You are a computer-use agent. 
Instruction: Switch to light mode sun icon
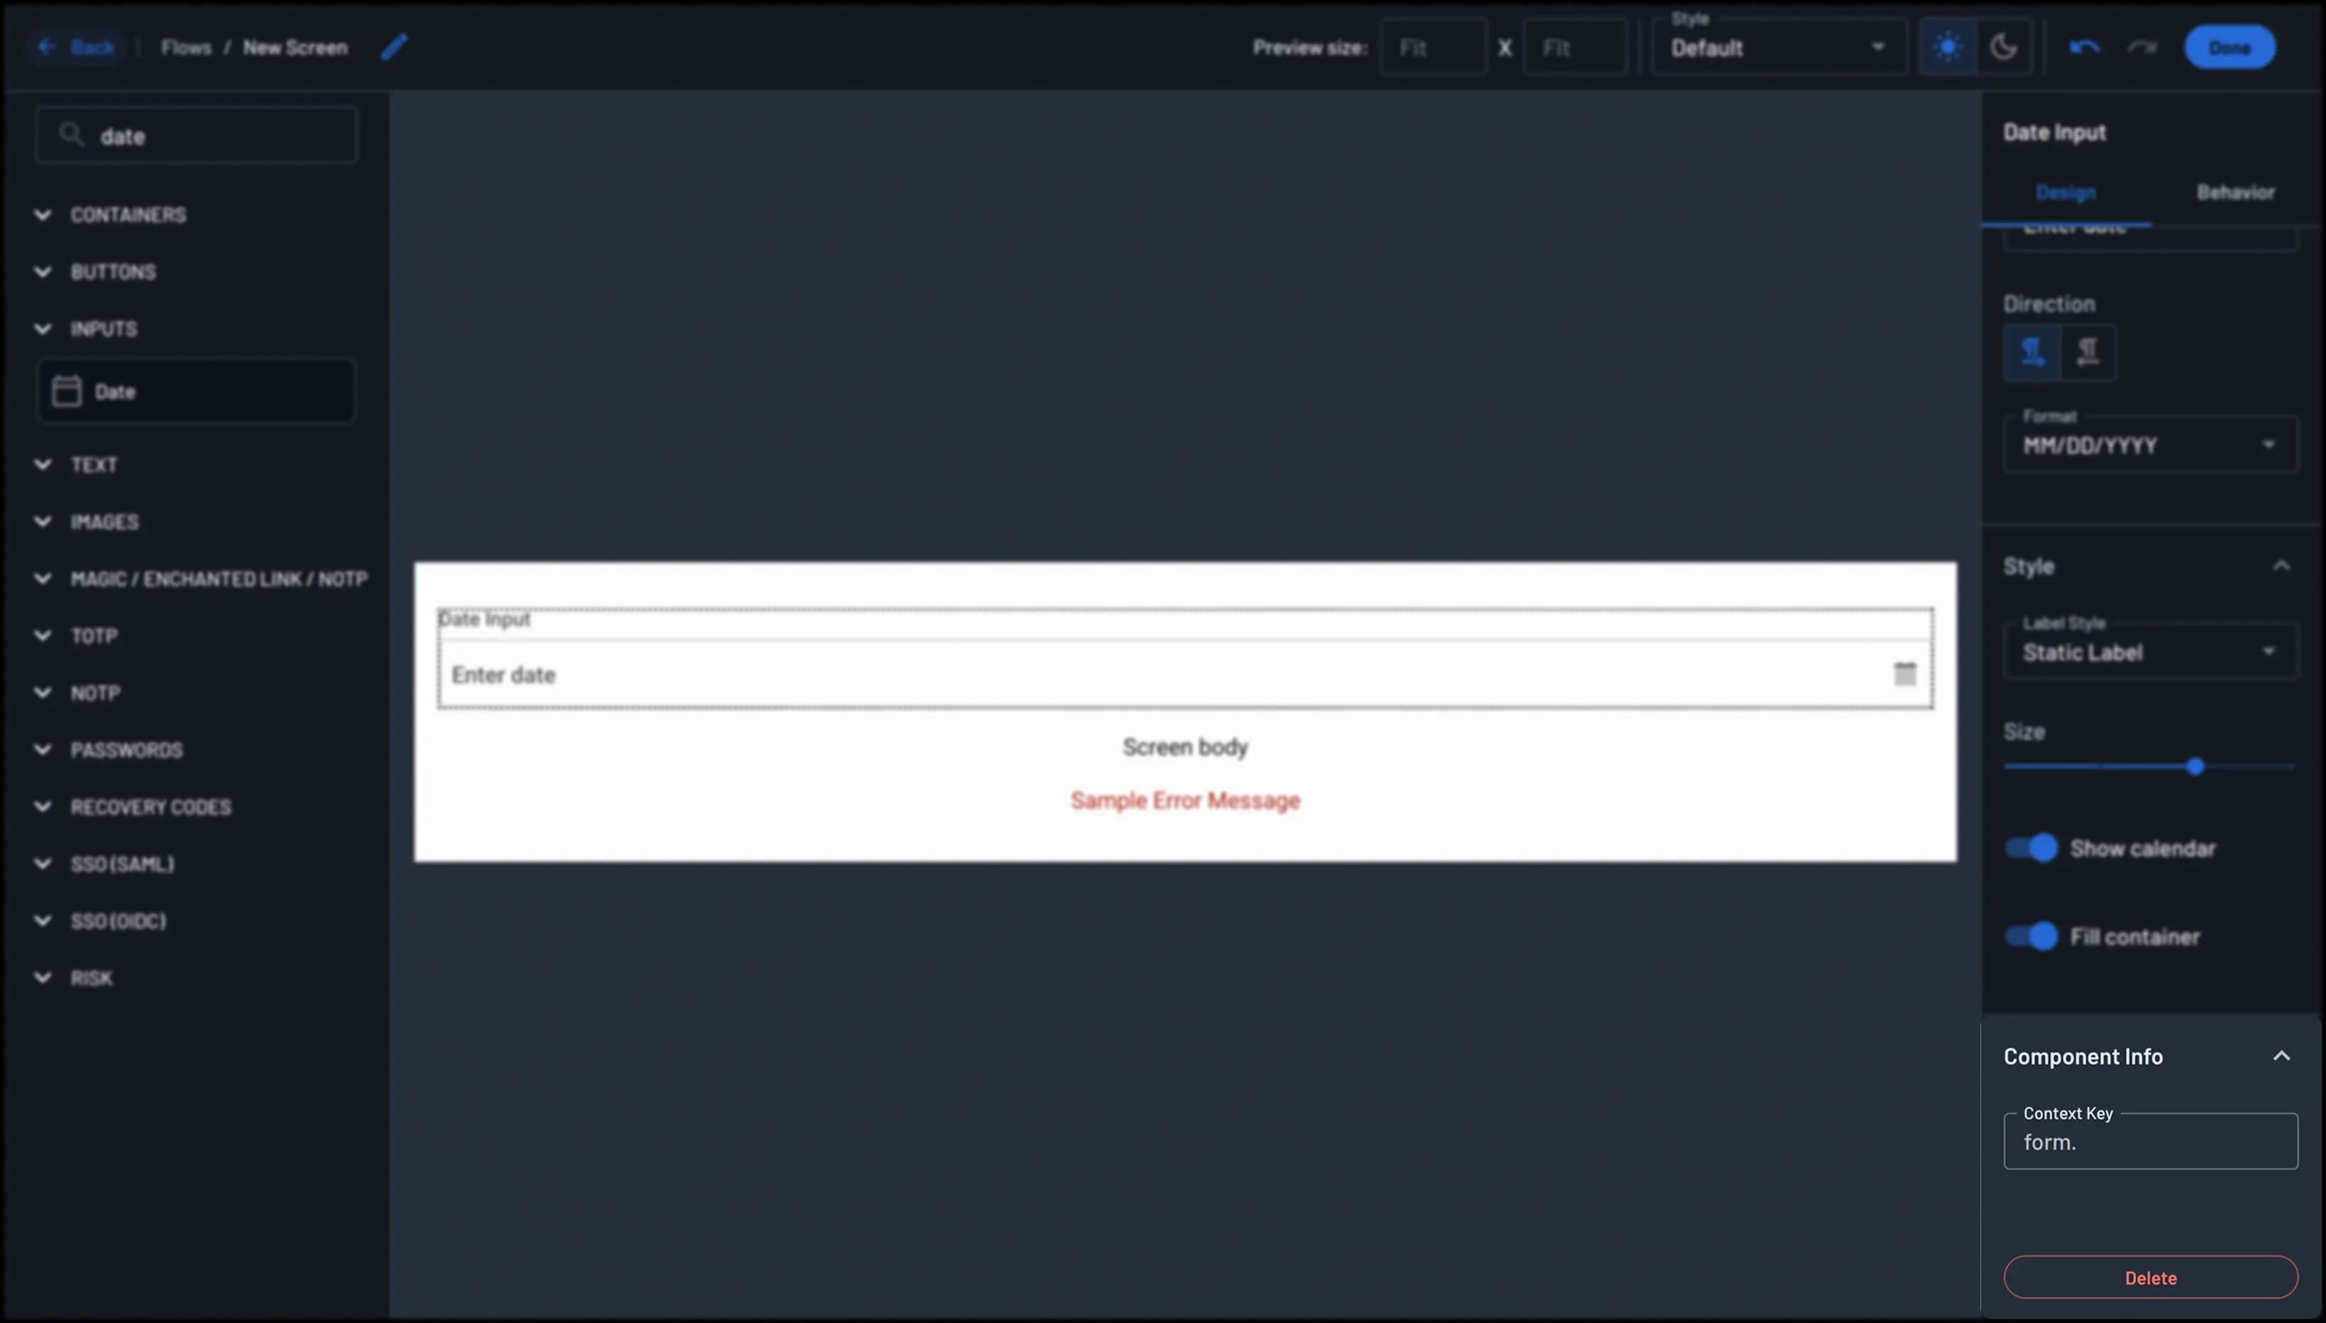pyautogui.click(x=1948, y=47)
